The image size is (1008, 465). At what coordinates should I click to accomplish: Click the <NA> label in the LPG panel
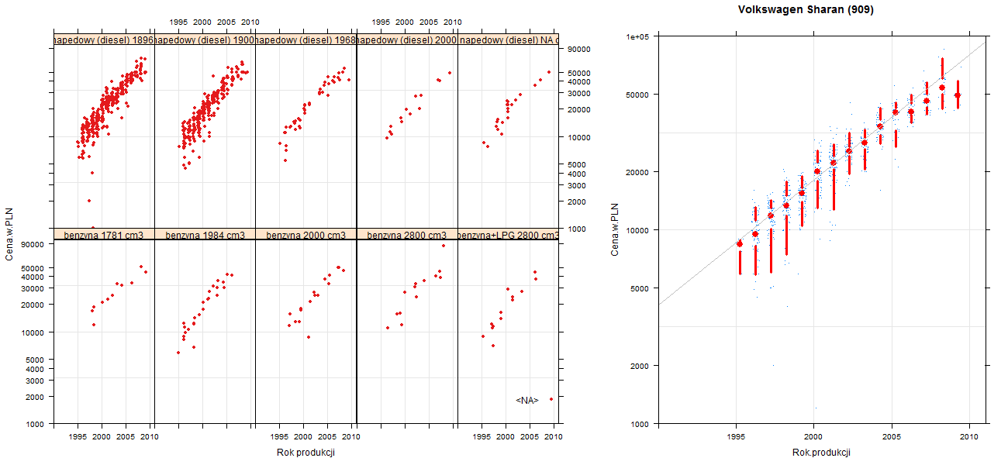point(527,400)
